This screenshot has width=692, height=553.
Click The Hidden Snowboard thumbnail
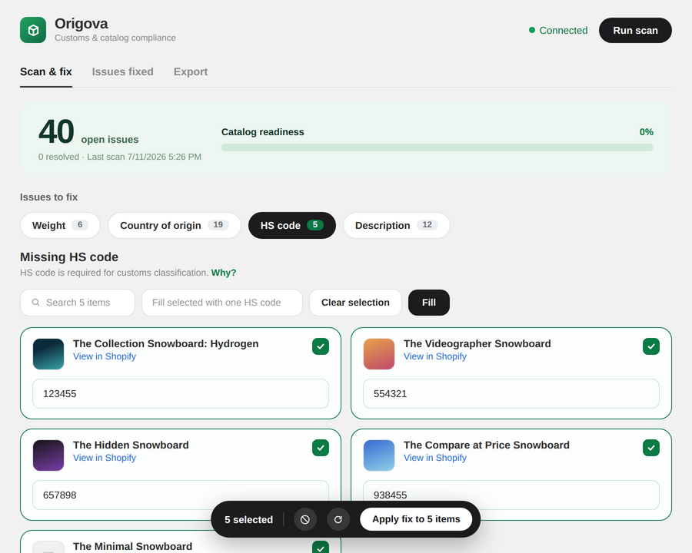48,455
